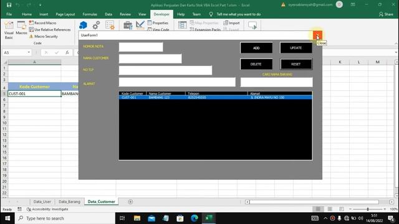Screen dimensions: 399x224
Task: Switch to the Home ribbon tab
Action: [27, 14]
